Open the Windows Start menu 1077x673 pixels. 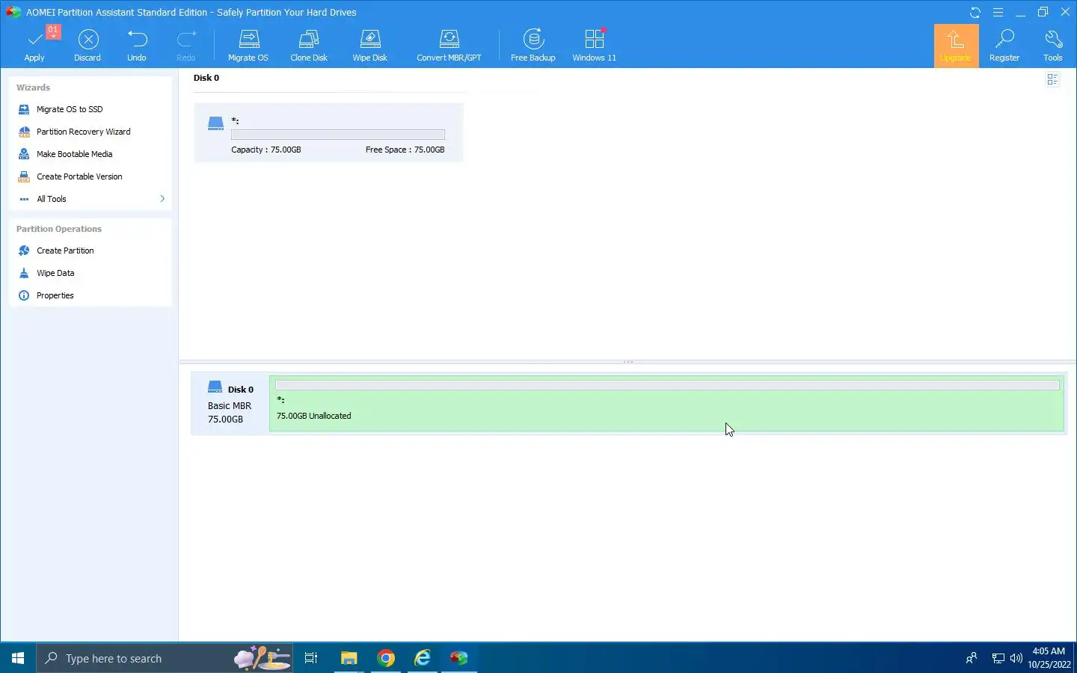tap(18, 658)
